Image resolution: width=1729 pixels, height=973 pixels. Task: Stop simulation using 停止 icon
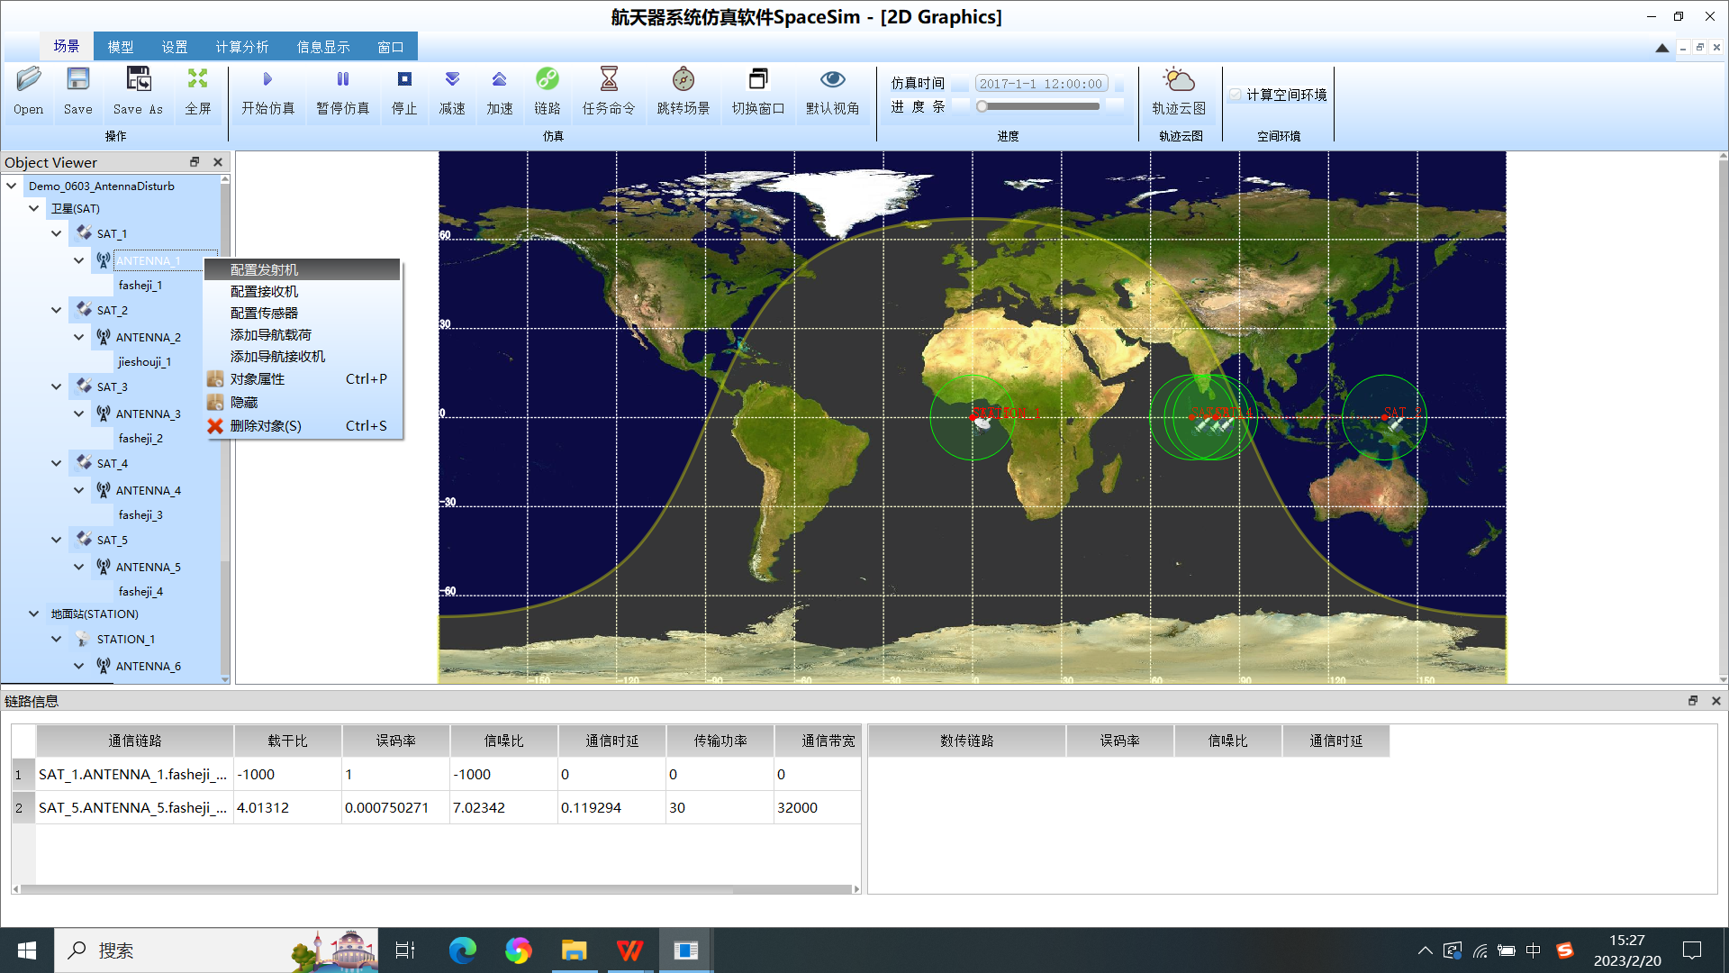404,80
